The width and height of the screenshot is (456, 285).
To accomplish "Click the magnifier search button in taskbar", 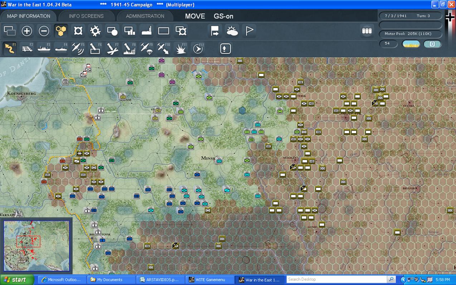I will click(x=391, y=279).
